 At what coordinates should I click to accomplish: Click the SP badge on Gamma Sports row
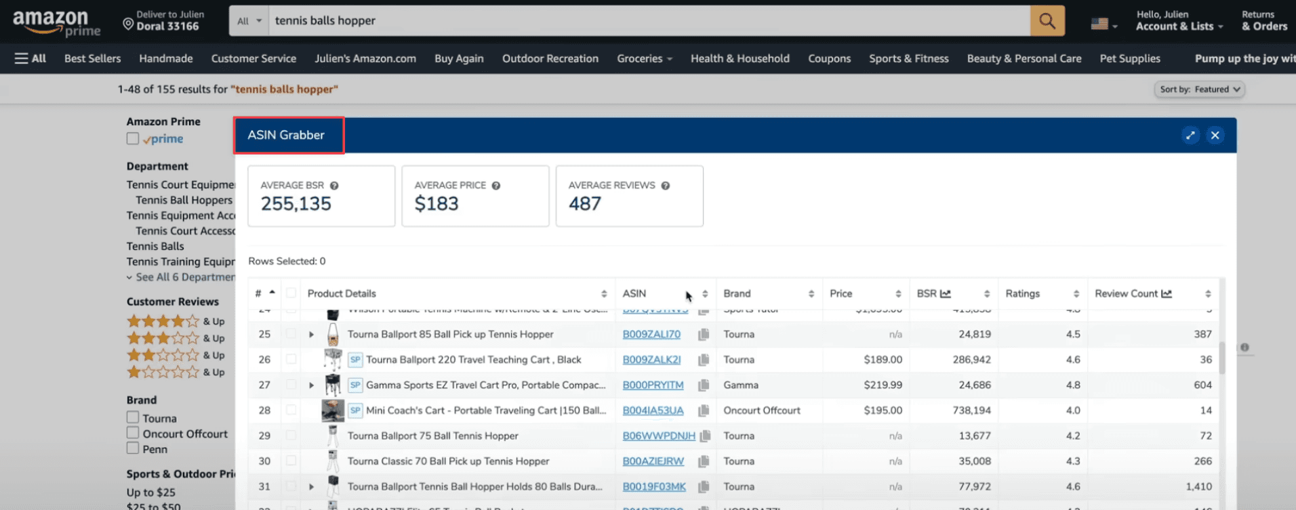point(355,385)
